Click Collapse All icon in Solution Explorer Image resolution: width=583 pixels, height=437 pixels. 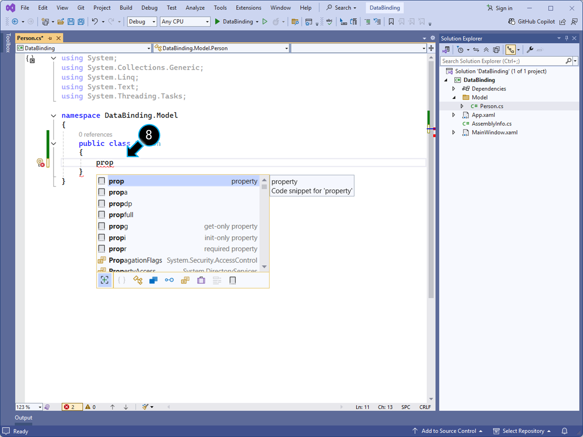click(x=486, y=50)
